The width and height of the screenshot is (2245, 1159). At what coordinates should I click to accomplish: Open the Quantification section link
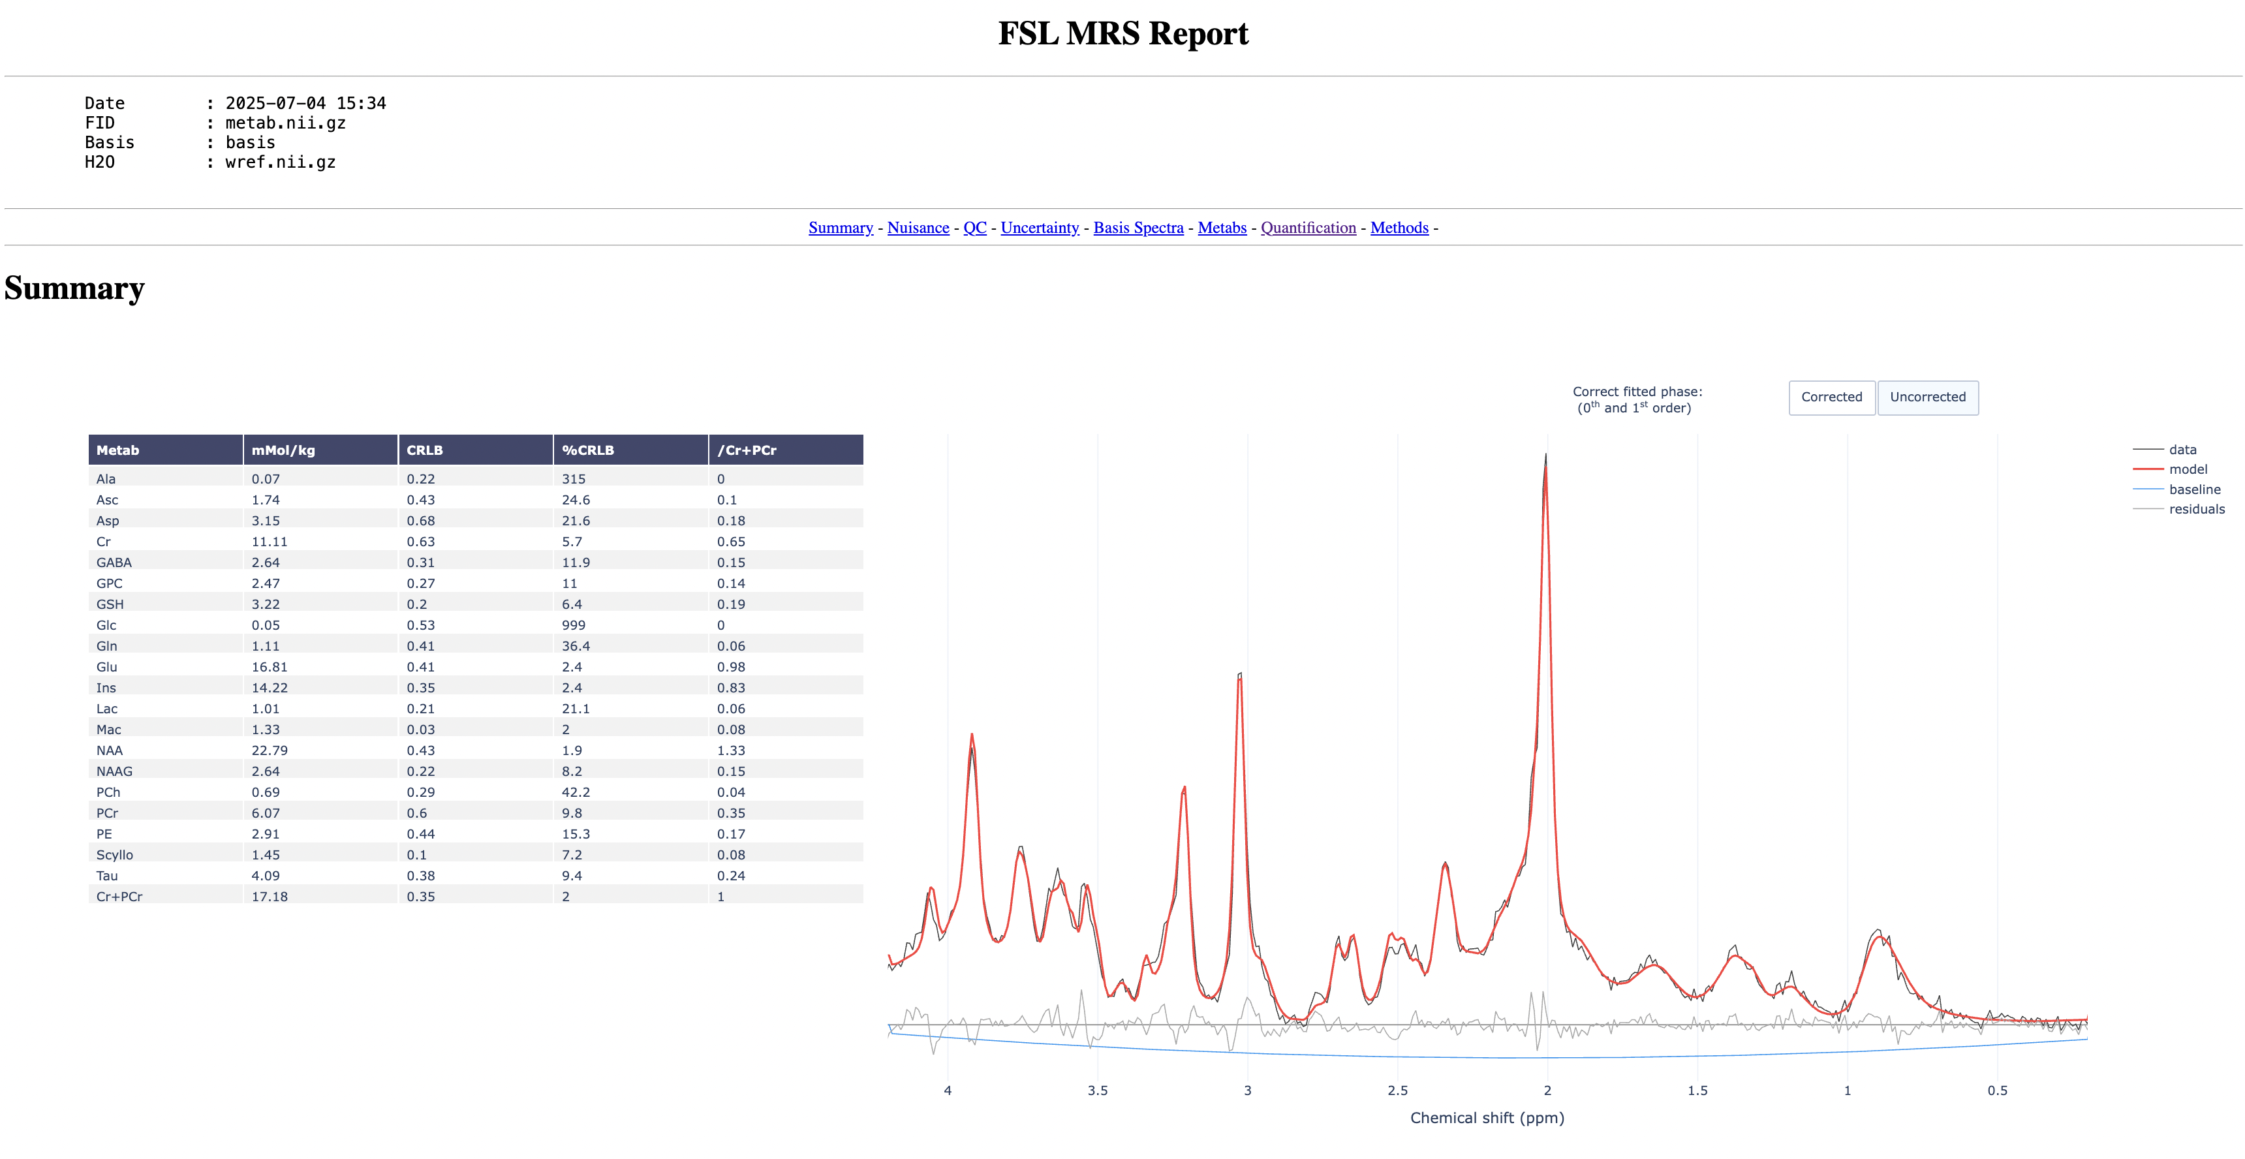[1308, 228]
